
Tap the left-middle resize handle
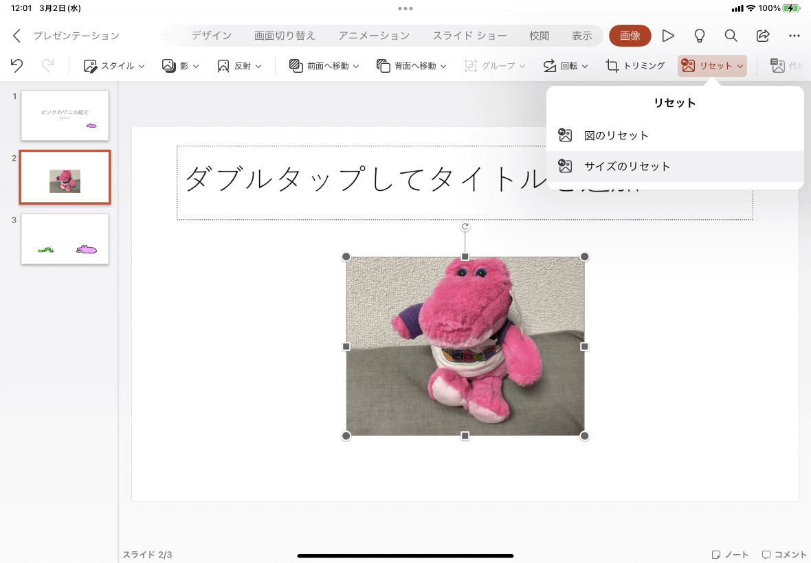[346, 347]
